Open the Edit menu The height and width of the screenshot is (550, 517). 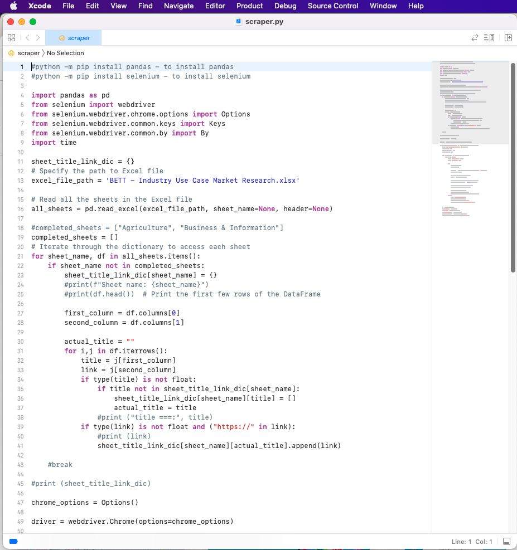point(93,6)
